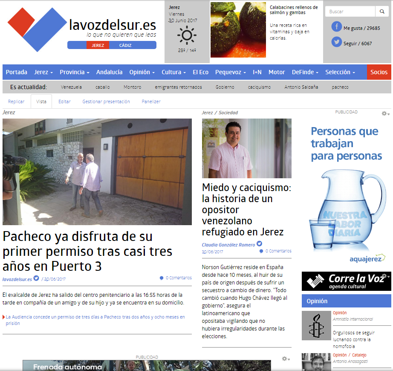Click the Twitter icon beside Claudia González Romero
The width and height of the screenshot is (393, 371).
[x=259, y=244]
